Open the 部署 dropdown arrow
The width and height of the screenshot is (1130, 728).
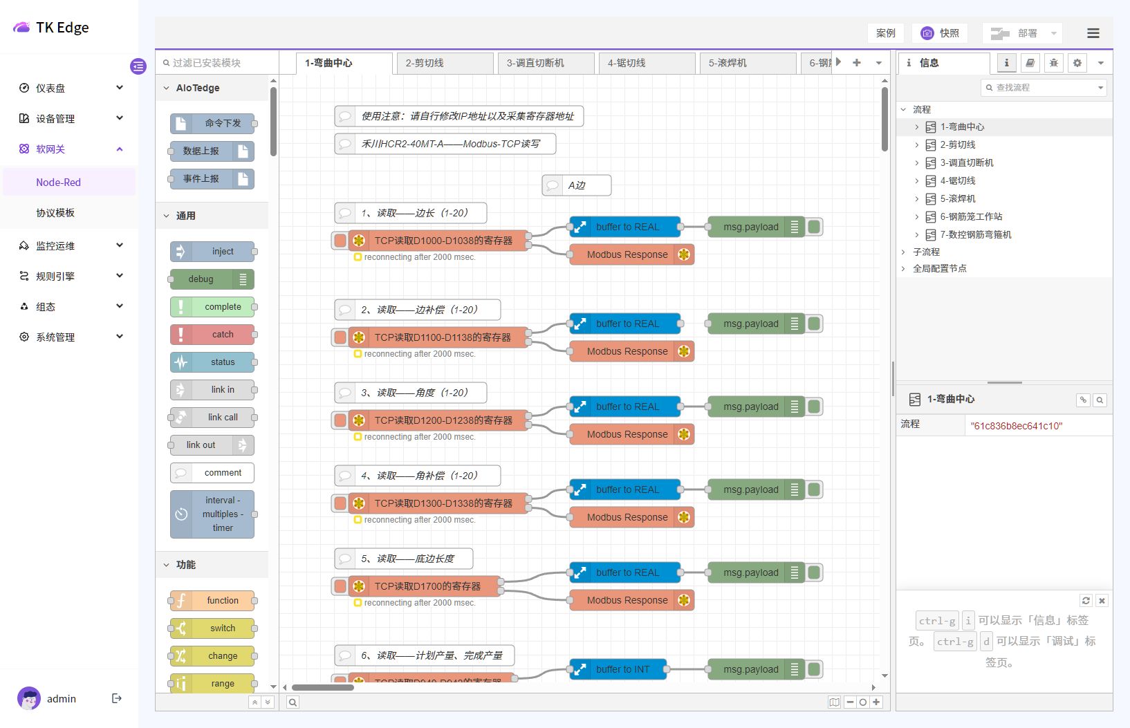point(1054,33)
